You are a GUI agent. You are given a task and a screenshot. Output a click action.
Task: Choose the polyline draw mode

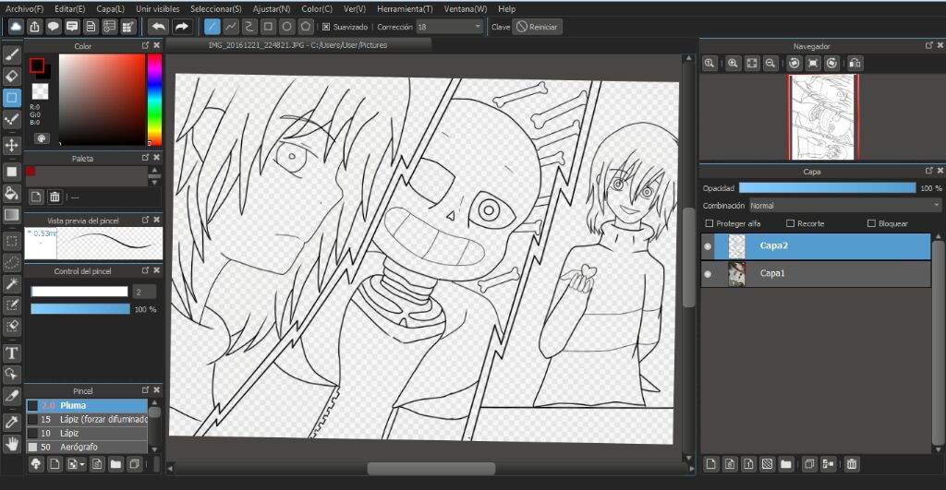click(x=230, y=27)
